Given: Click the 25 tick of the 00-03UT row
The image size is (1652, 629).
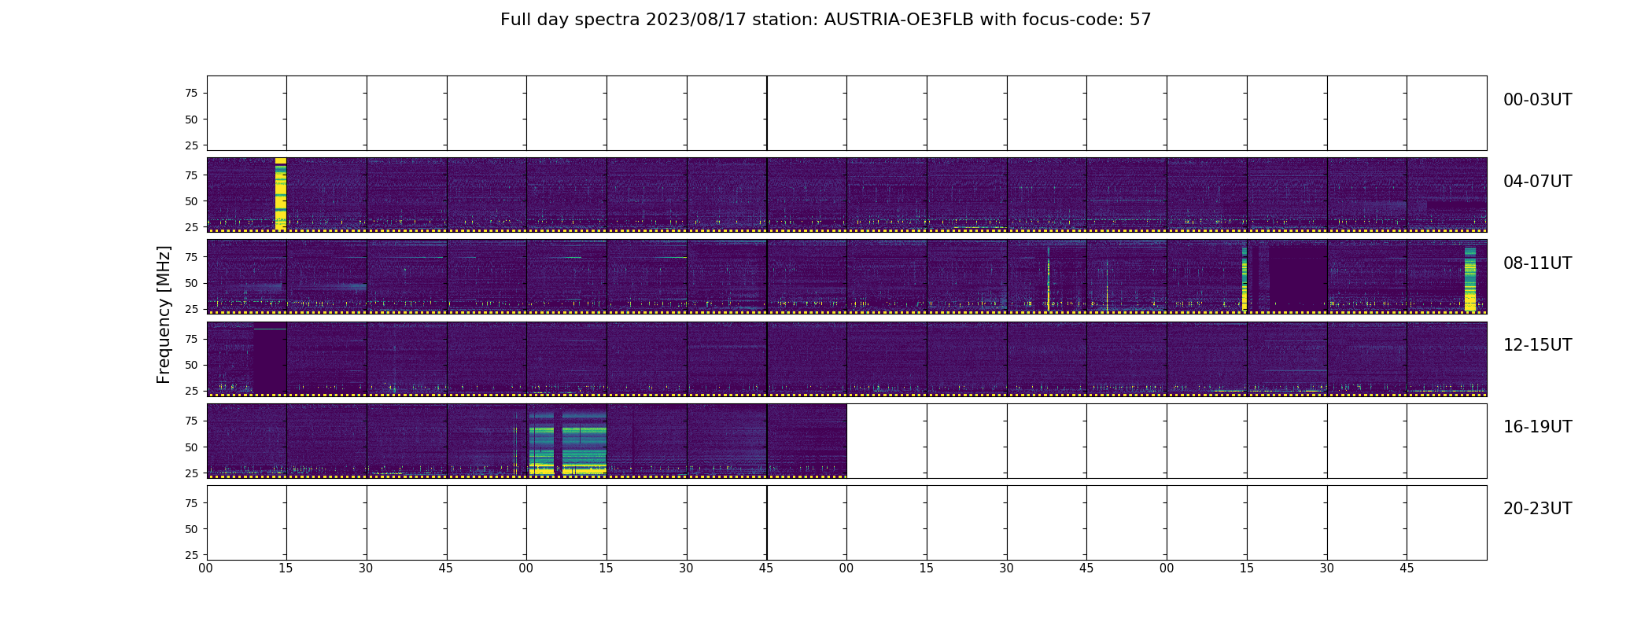Looking at the screenshot, I should 191,145.
